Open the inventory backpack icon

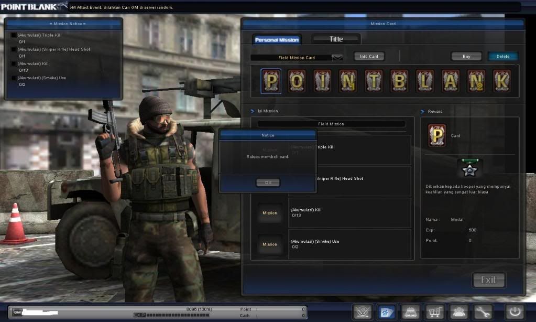(410, 312)
